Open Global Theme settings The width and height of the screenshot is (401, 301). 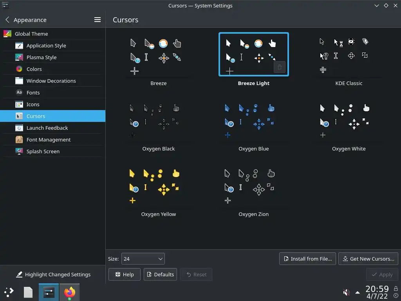point(53,34)
